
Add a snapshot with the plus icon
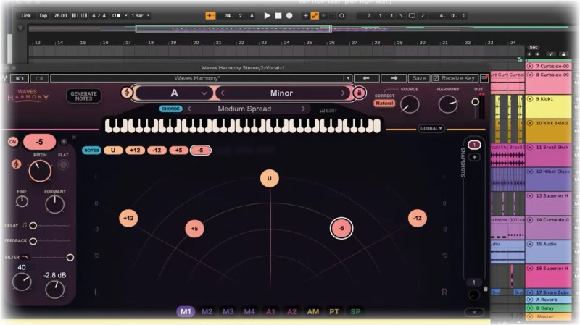[474, 157]
